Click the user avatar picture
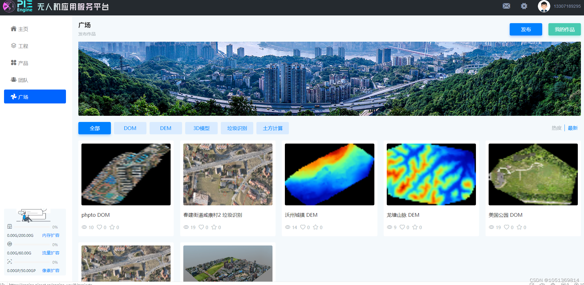This screenshot has height=285, width=584. tap(544, 6)
